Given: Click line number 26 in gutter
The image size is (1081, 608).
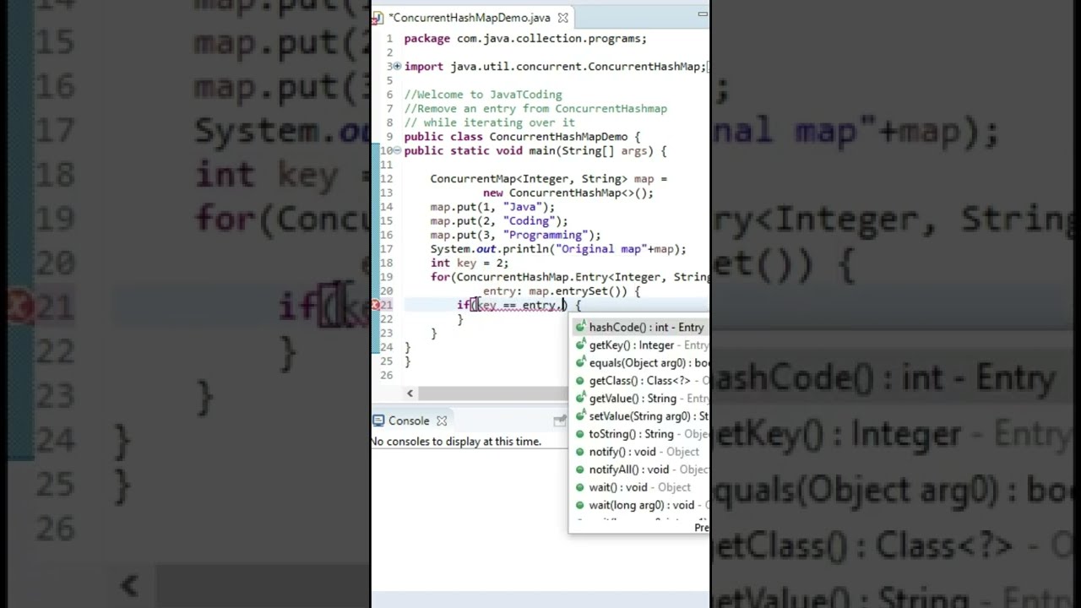Looking at the screenshot, I should [387, 375].
